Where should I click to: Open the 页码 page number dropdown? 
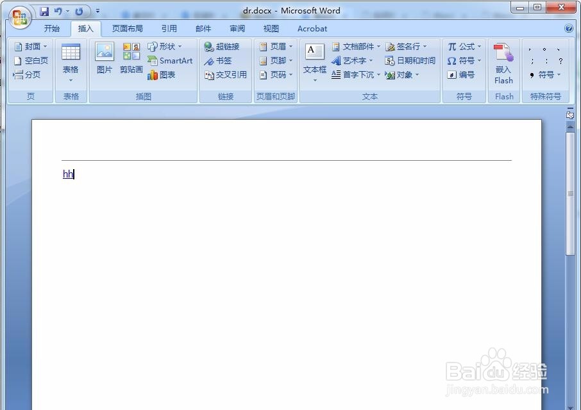tap(276, 75)
